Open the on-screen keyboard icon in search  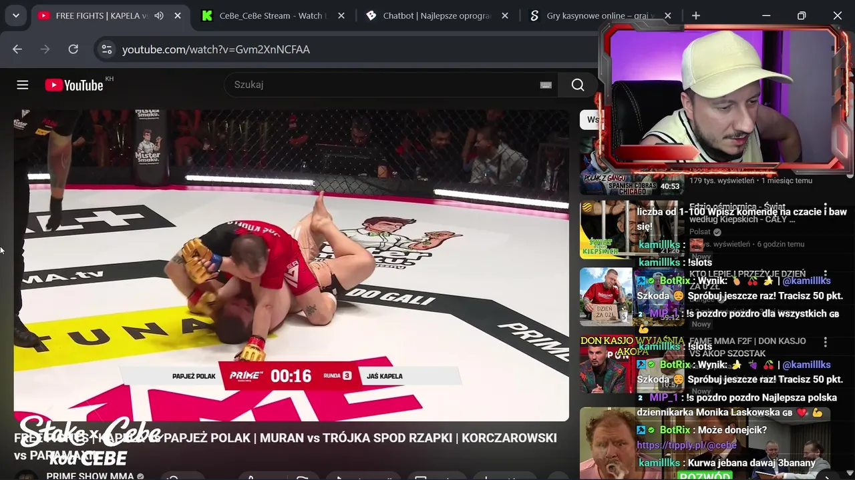click(x=546, y=85)
